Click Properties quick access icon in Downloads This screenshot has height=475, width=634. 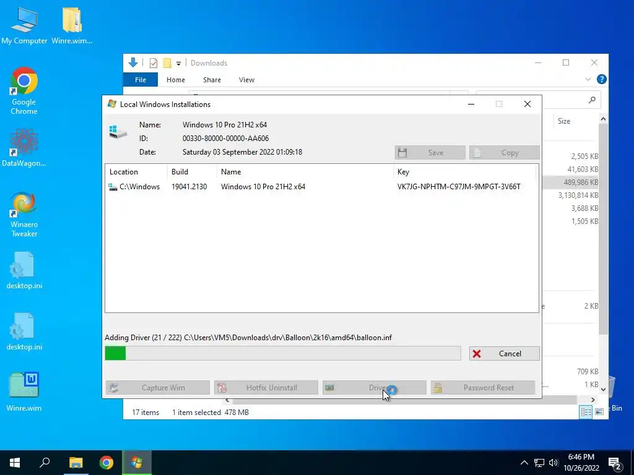(x=154, y=63)
